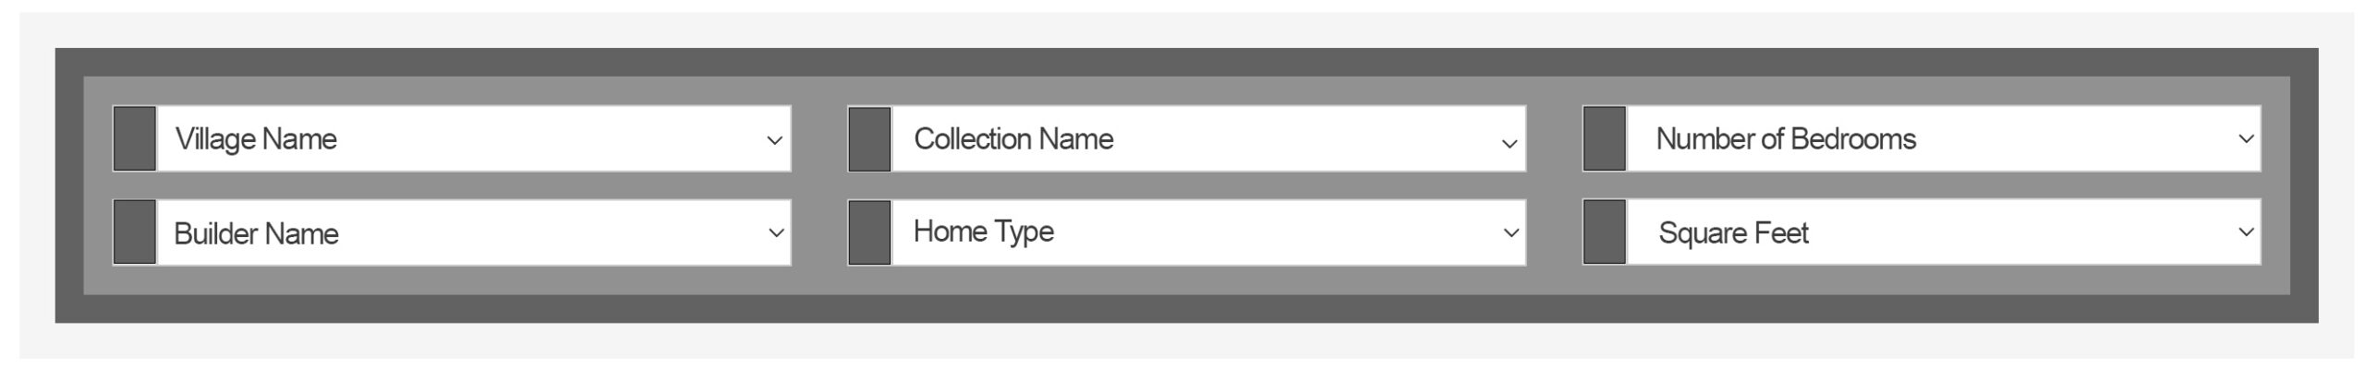The image size is (2365, 380).
Task: Expand Square Feet using its chevron arrow
Action: 2247,232
